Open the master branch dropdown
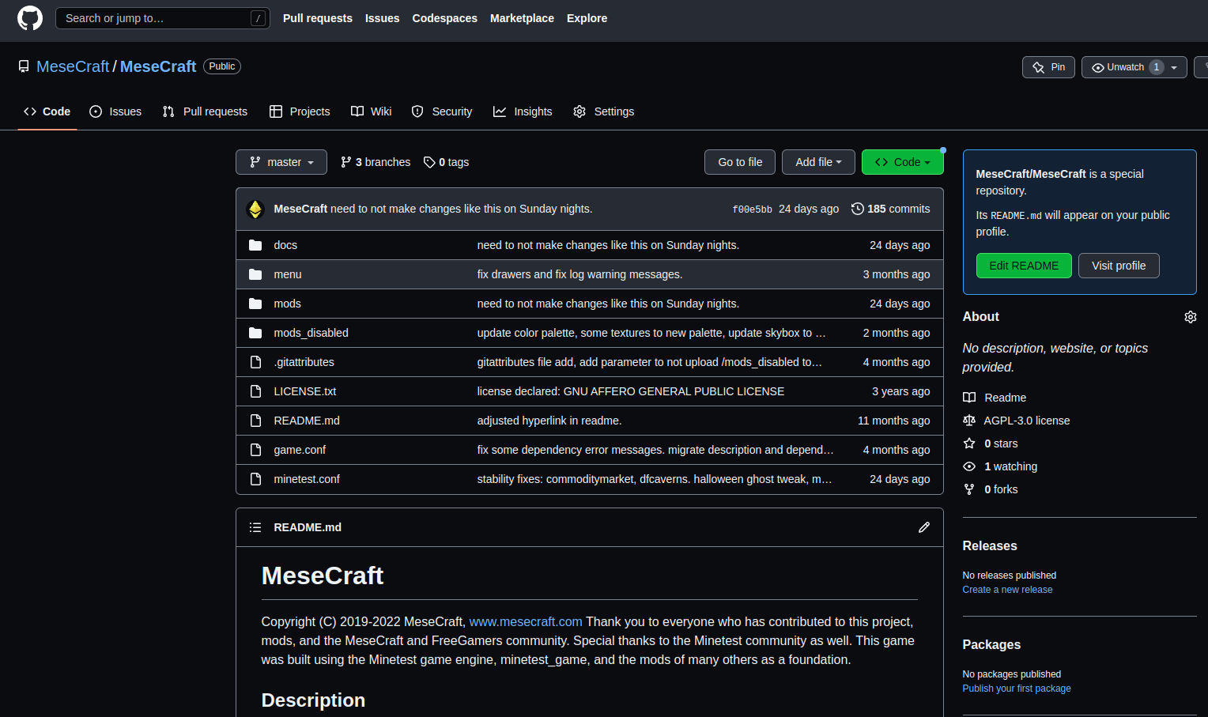Screen dimensions: 1208x717 [x=281, y=162]
